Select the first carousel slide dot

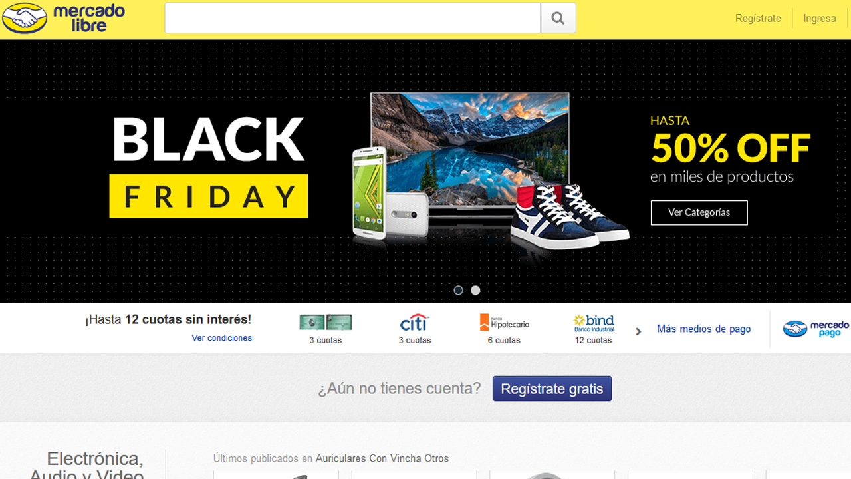click(x=458, y=290)
